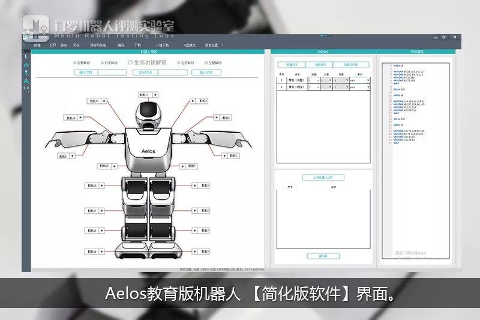Click 另存 in the top menu
Screen dimensions: 480x320
pyautogui.click(x=76, y=45)
